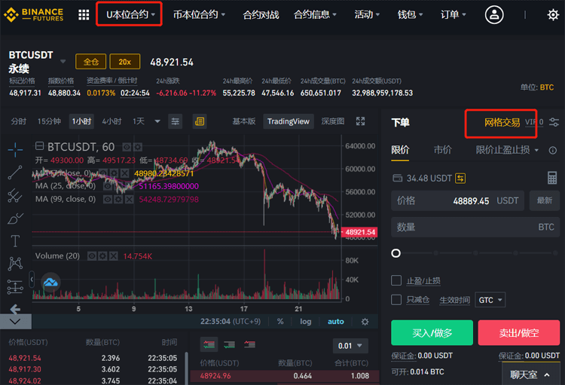Open the GTC time-in-force dropdown
The width and height of the screenshot is (565, 385).
coord(490,300)
